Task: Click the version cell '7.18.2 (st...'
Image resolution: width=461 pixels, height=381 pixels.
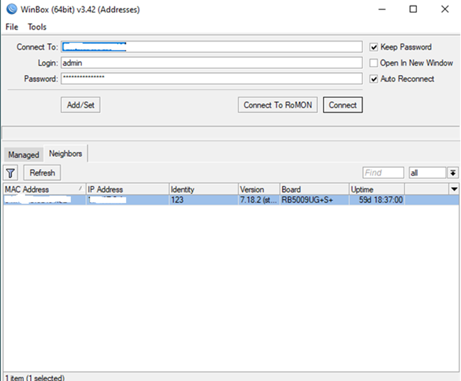Action: [x=259, y=200]
